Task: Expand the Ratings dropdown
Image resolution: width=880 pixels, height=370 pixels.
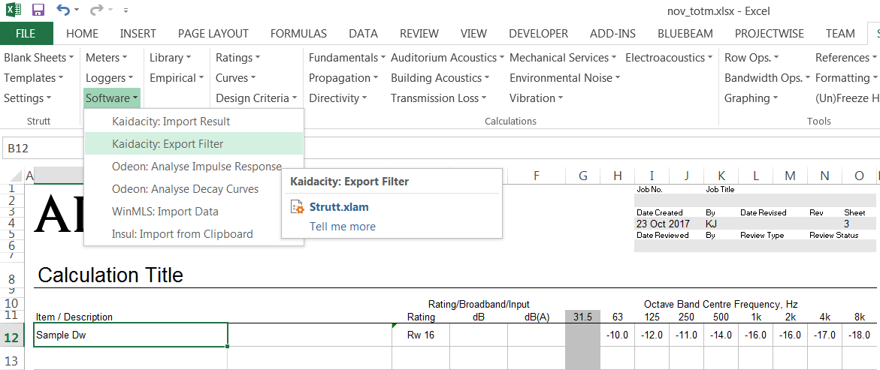Action: pyautogui.click(x=238, y=58)
